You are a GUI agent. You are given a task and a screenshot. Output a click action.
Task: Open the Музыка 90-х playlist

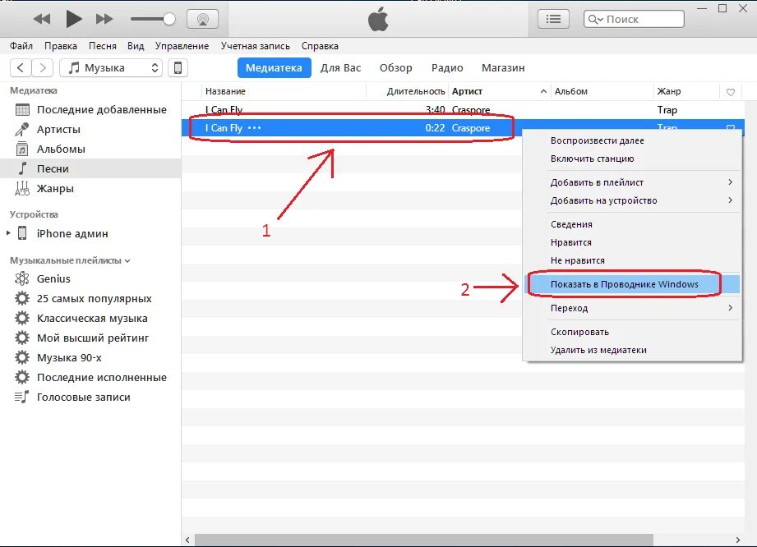(x=90, y=358)
